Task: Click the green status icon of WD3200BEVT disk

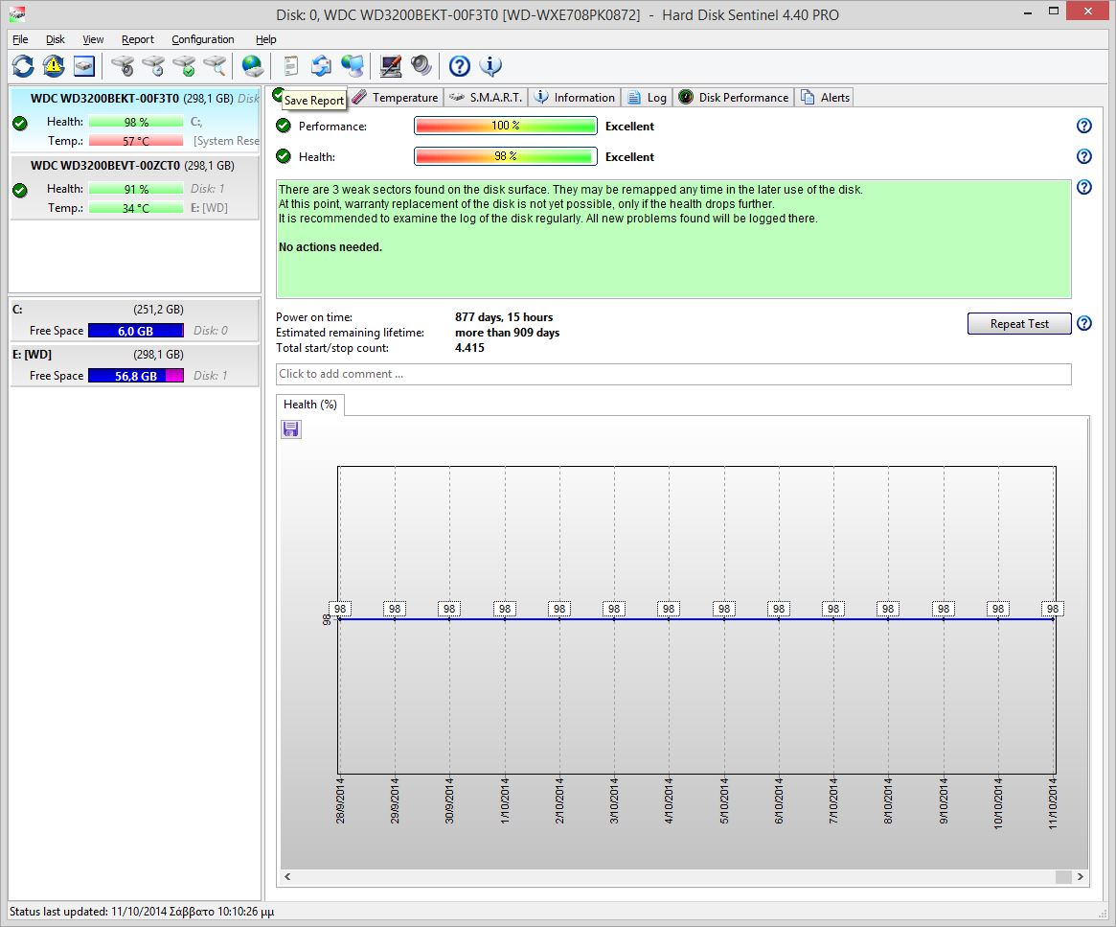Action: pos(20,190)
